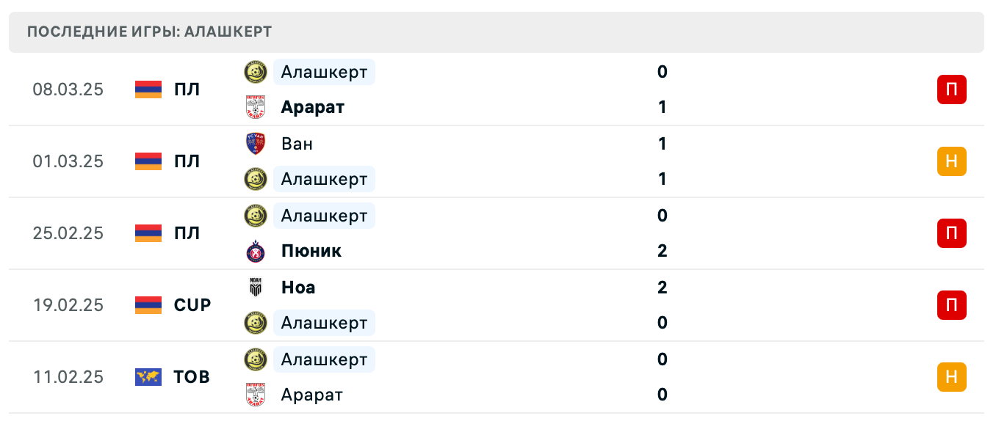
Task: Click the Noa club badge
Action: (255, 288)
